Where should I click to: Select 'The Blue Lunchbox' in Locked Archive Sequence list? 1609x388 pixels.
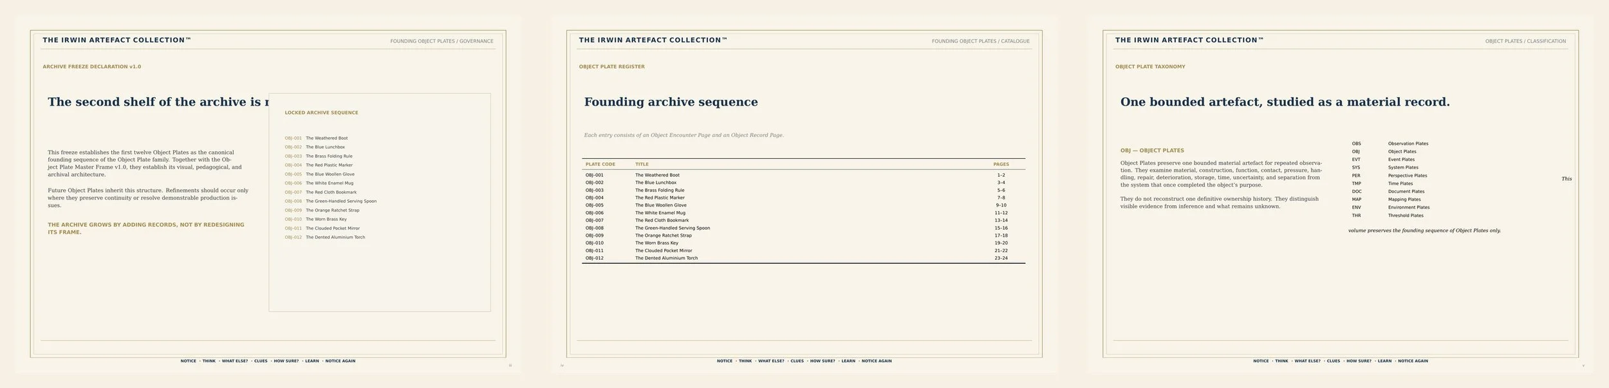pos(325,147)
